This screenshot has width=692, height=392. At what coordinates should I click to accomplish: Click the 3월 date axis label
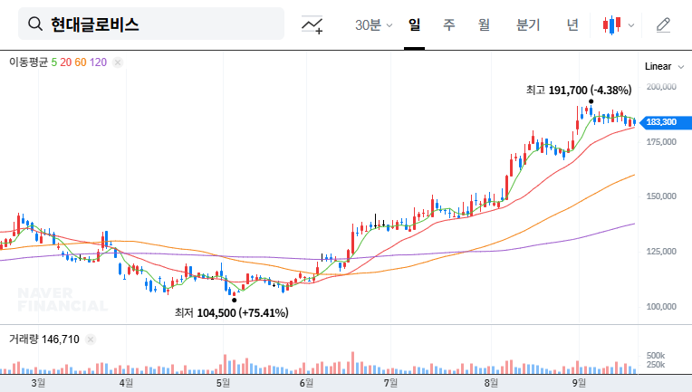[38, 383]
